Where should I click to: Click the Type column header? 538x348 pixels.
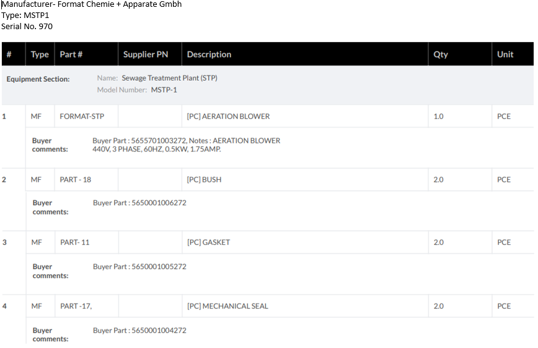tap(40, 55)
